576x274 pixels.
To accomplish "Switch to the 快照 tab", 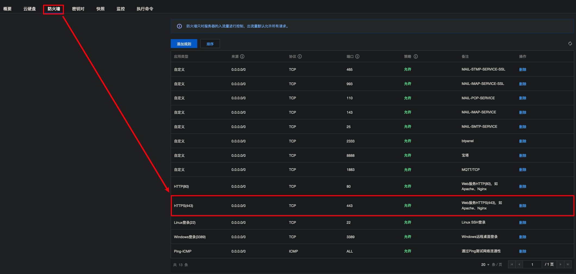I will [x=101, y=9].
